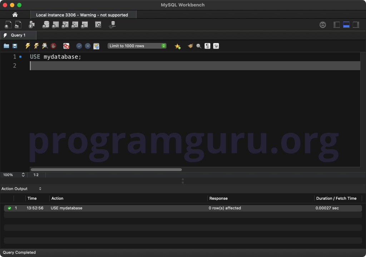The image size is (366, 257).
Task: Toggle the right sidebar panel
Action: pyautogui.click(x=356, y=25)
